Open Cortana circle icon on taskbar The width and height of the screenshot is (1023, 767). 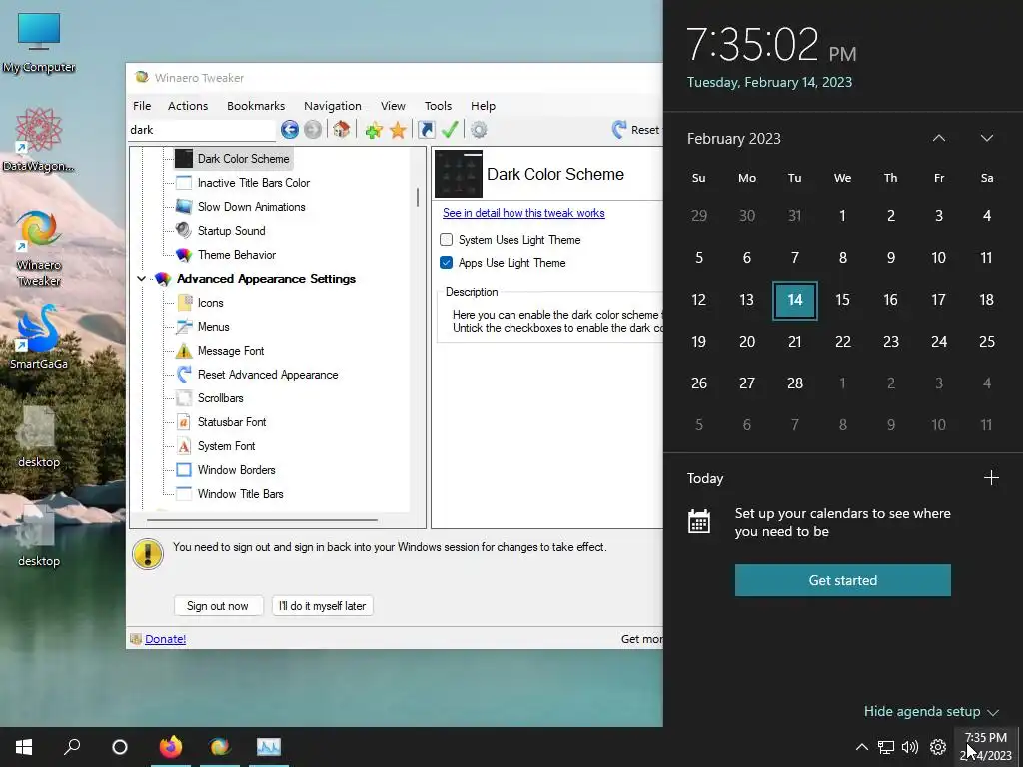(120, 747)
